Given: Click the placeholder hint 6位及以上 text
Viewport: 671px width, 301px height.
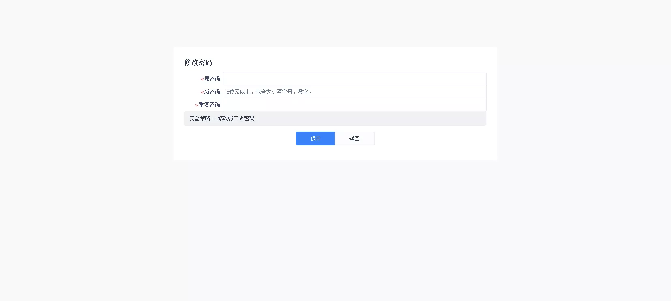Looking at the screenshot, I should click(238, 92).
